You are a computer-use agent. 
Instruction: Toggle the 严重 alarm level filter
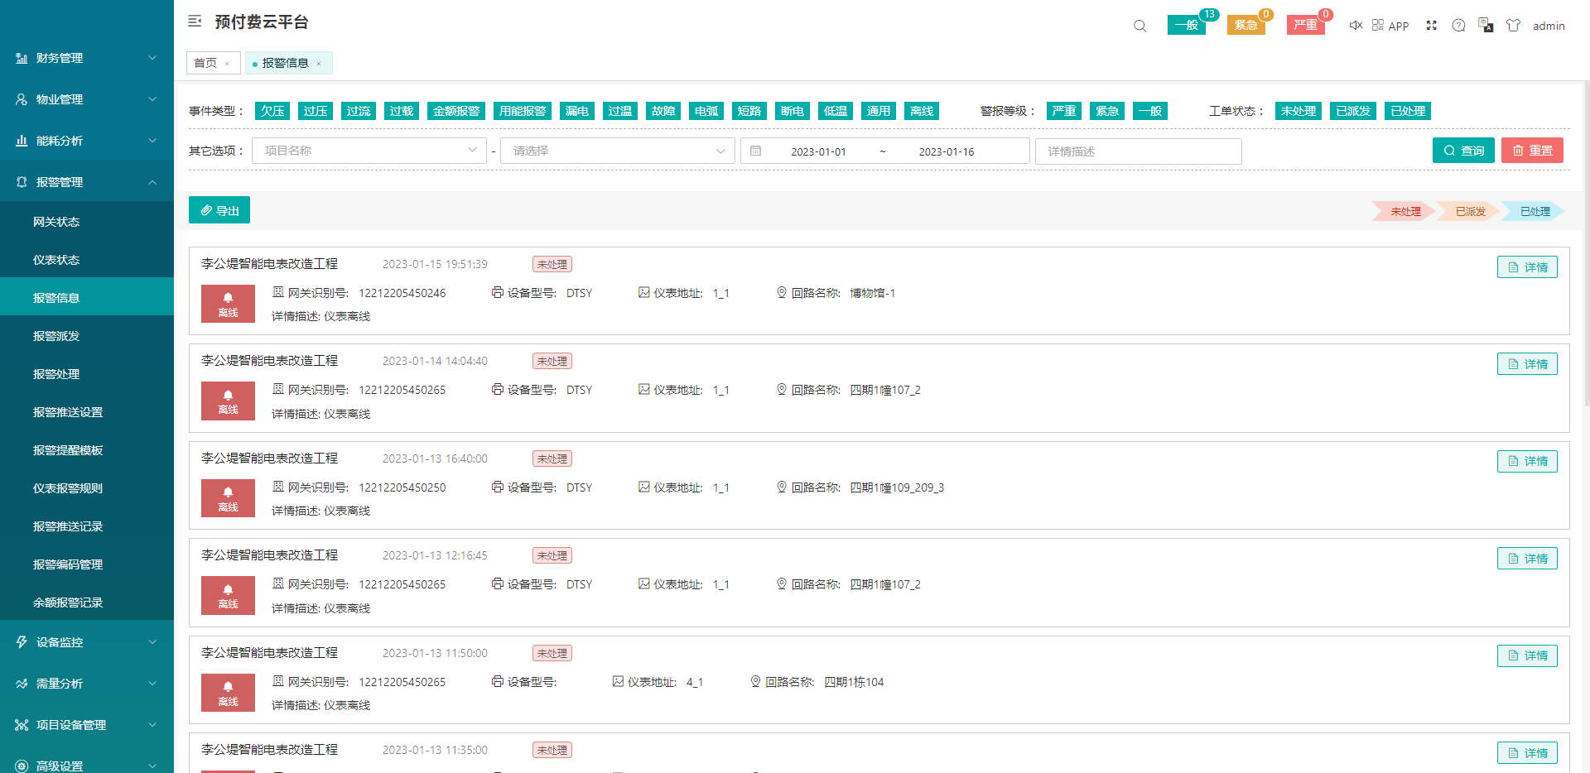(1064, 111)
